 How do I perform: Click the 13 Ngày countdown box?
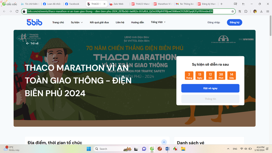[x=200, y=75]
